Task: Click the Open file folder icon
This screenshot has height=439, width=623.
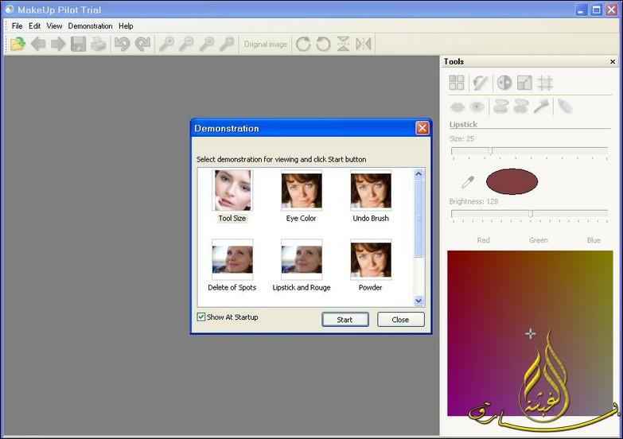Action: click(18, 44)
